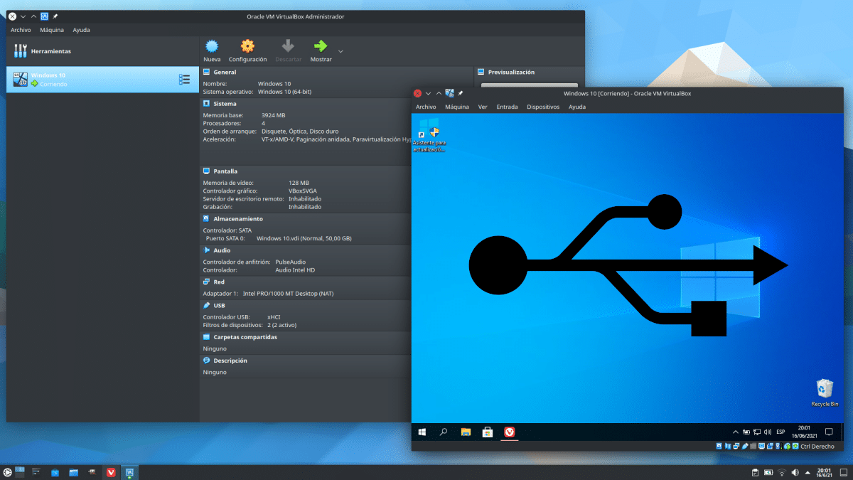The height and width of the screenshot is (480, 853).
Task: Expand the dropdown arrow next to Mostrar
Action: 339,50
